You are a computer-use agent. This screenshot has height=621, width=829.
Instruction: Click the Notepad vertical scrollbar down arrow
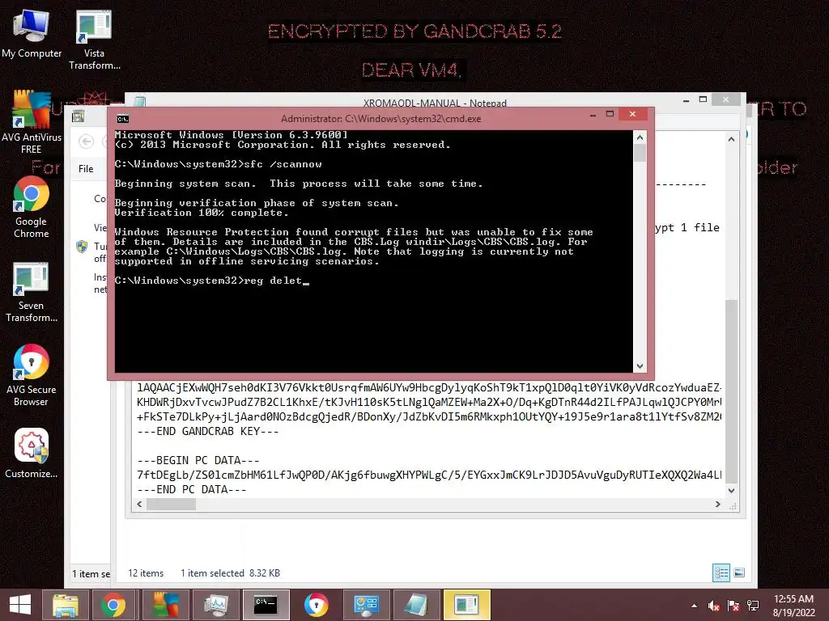[x=731, y=490]
